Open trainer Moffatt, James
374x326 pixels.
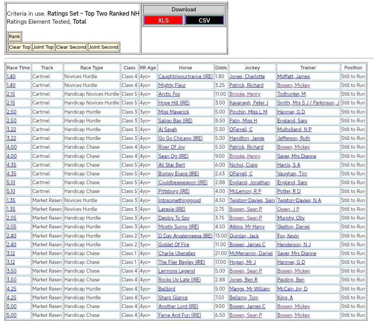293,77
